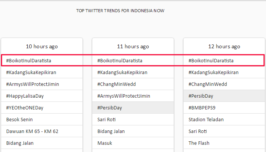Select #ArmysWillProtectJimin in 10 hours ago list
Screen dimensions: 266x152
[33, 84]
